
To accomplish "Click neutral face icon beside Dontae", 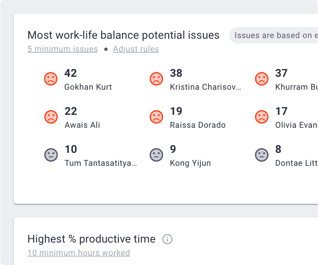I will tap(261, 155).
